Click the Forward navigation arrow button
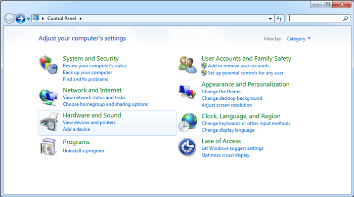Viewport: 354px width, 197px height. click(x=21, y=19)
